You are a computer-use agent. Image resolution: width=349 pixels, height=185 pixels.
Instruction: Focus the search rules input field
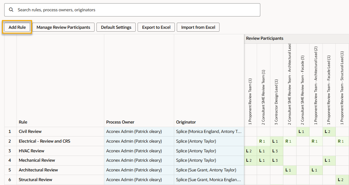pyautogui.click(x=136, y=10)
